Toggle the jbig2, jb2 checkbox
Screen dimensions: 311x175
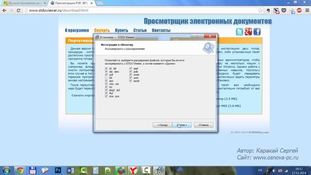106,90
